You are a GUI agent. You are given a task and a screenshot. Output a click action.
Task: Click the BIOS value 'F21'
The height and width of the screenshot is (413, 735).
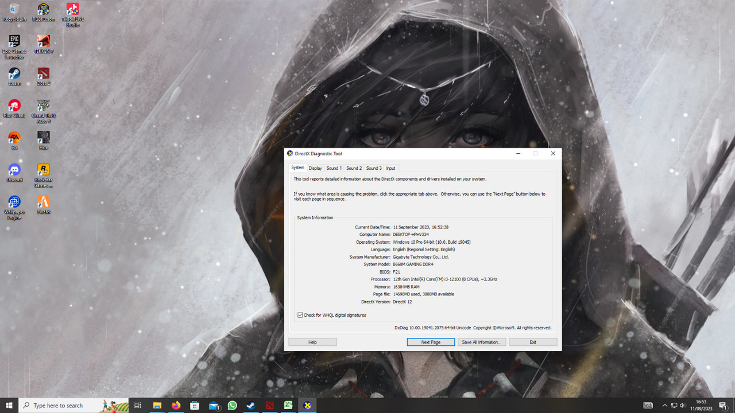tap(396, 272)
